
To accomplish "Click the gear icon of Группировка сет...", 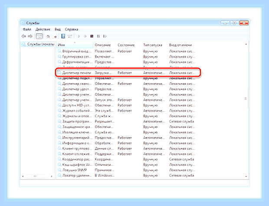I will click(x=59, y=57).
